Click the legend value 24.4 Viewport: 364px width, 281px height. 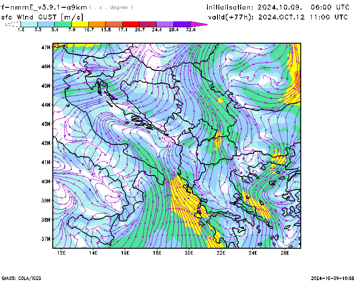(157, 30)
